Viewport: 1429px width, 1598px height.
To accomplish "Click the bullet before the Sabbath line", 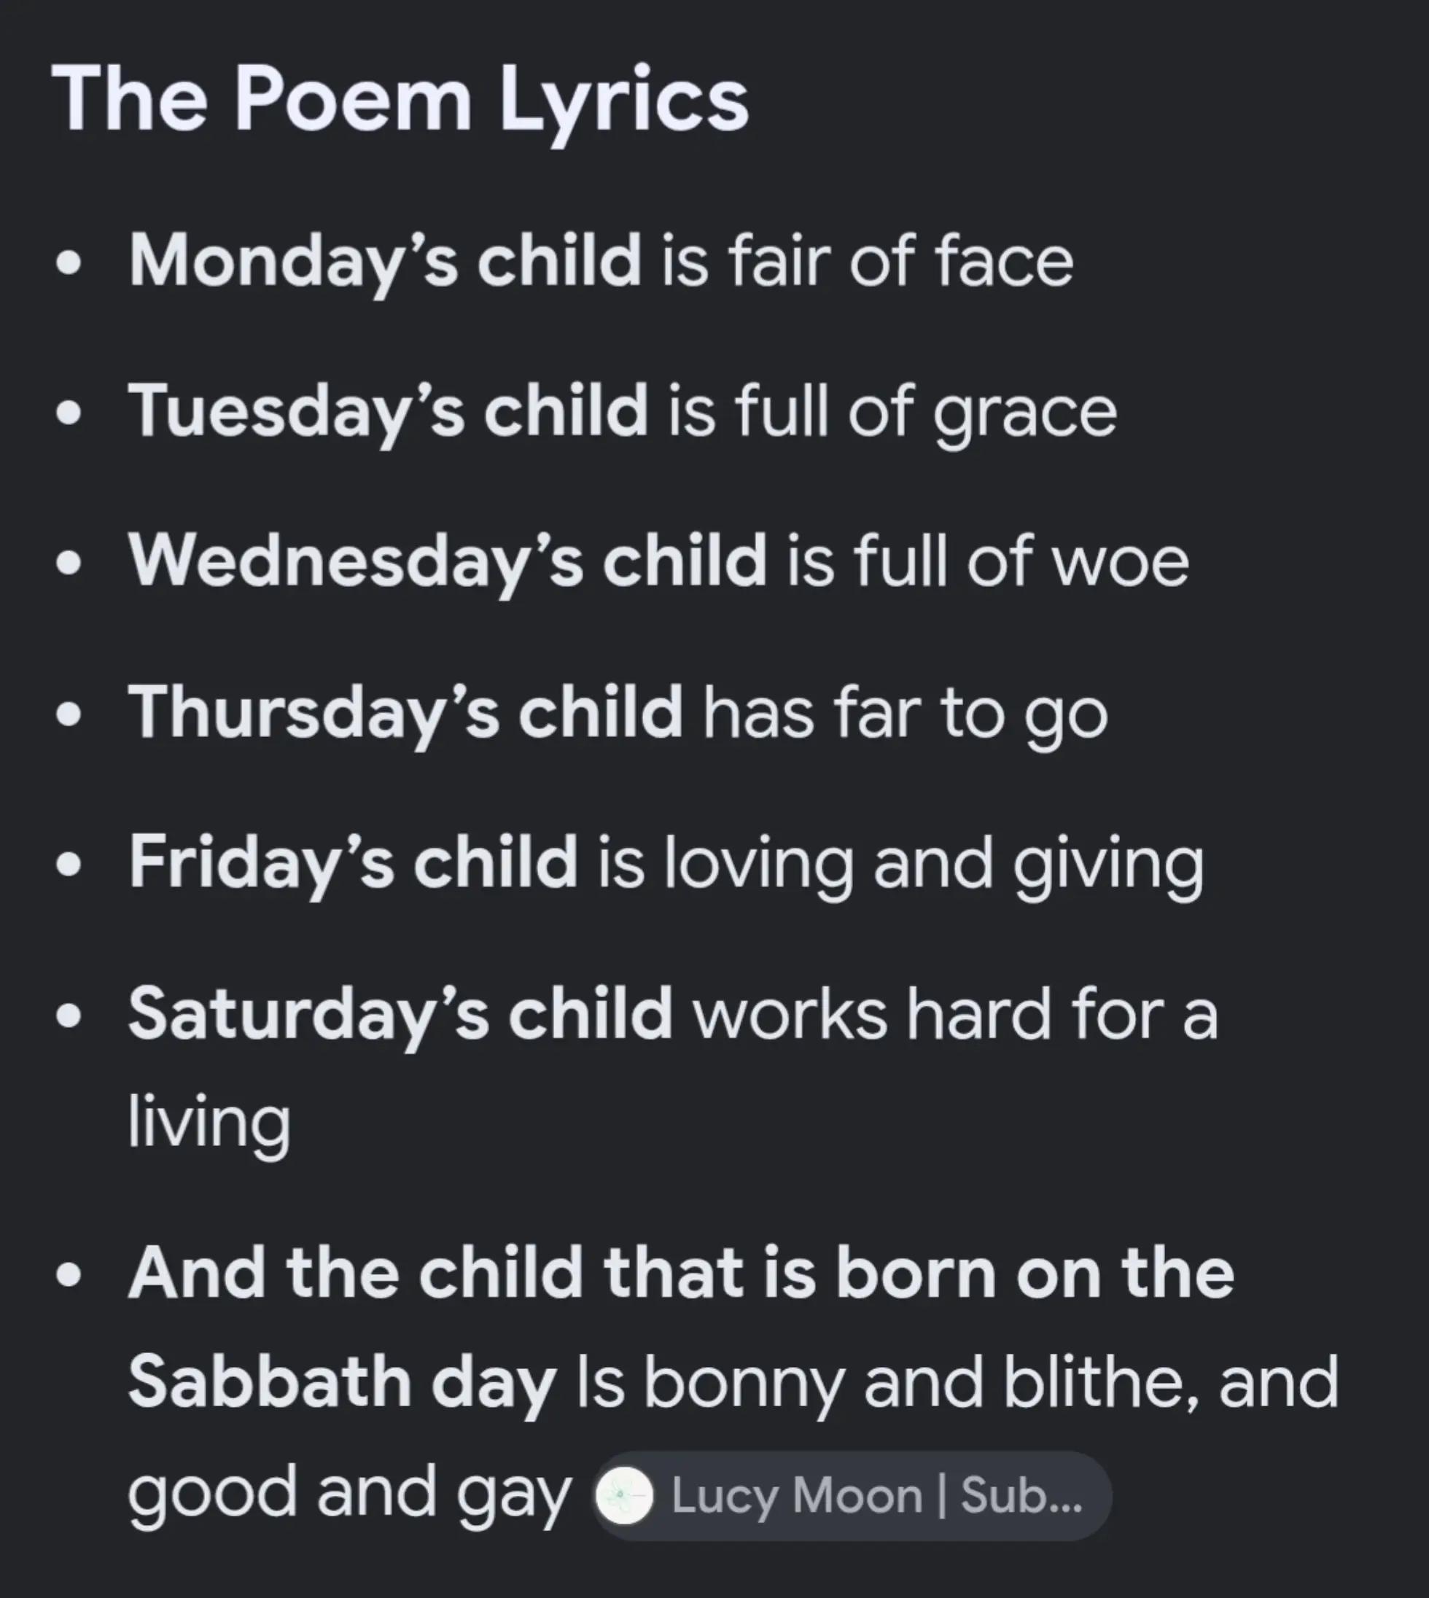I will (69, 1275).
